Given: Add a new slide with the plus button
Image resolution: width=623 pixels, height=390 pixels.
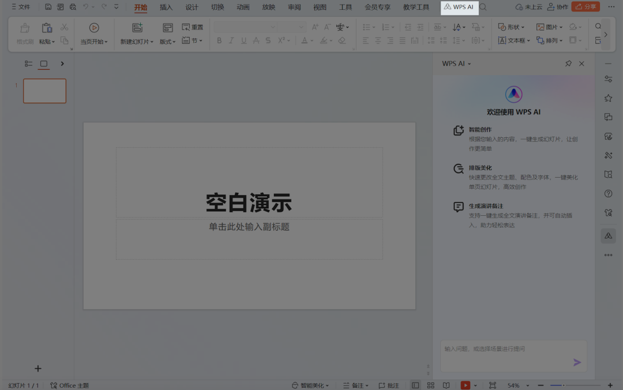Looking at the screenshot, I should [37, 369].
